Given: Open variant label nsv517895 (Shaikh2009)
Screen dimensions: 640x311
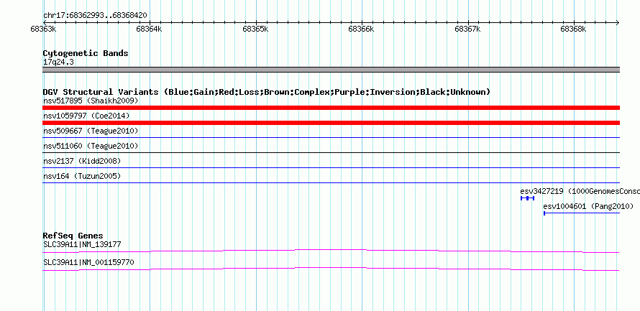Looking at the screenshot, I should [91, 101].
